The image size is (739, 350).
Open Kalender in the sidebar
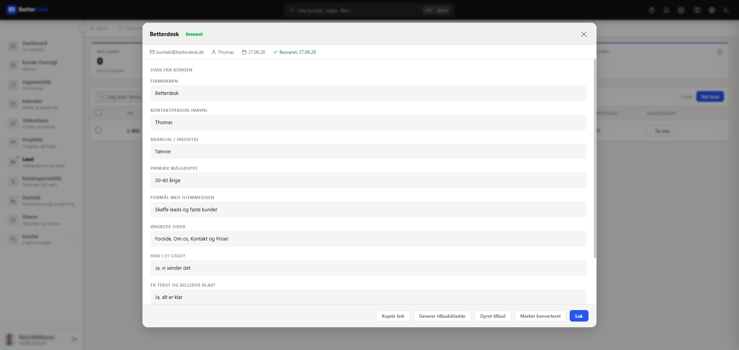[40, 104]
